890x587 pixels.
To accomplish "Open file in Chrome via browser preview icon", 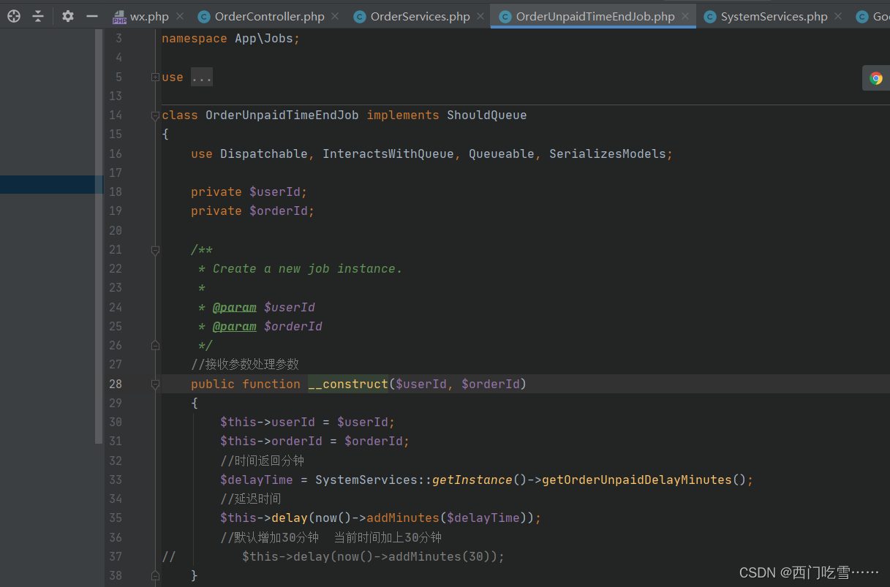I will coord(875,77).
